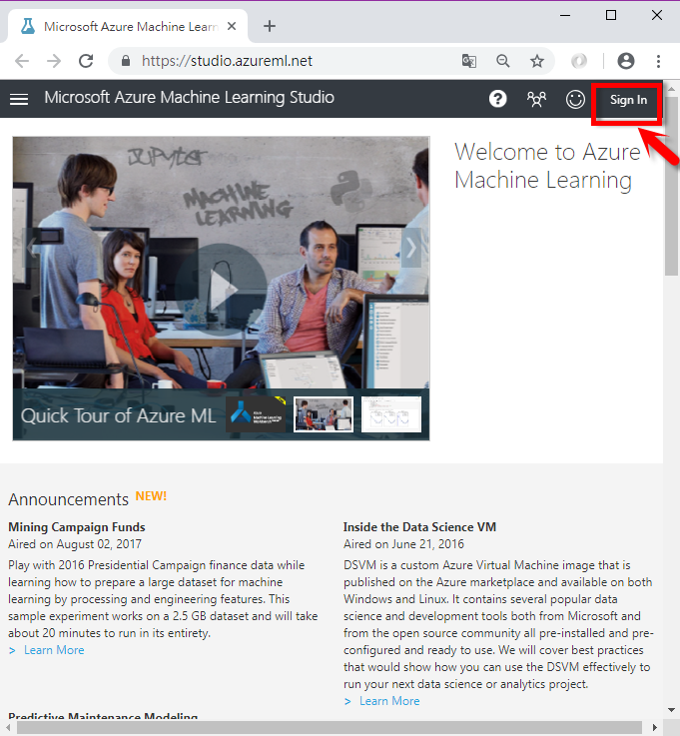Select the Microsoft Azure Machine Learning tab

127,26
